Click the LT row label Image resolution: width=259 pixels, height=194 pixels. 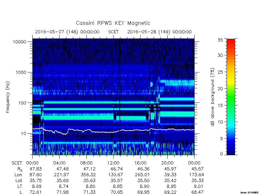click(x=20, y=187)
